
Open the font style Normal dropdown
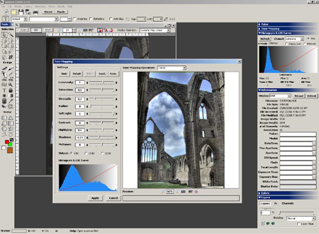pos(19,19)
